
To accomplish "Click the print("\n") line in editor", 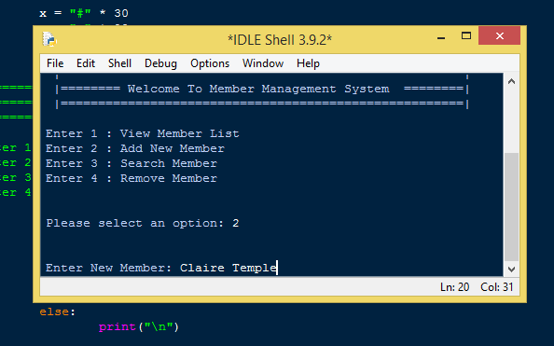I will click(x=139, y=327).
